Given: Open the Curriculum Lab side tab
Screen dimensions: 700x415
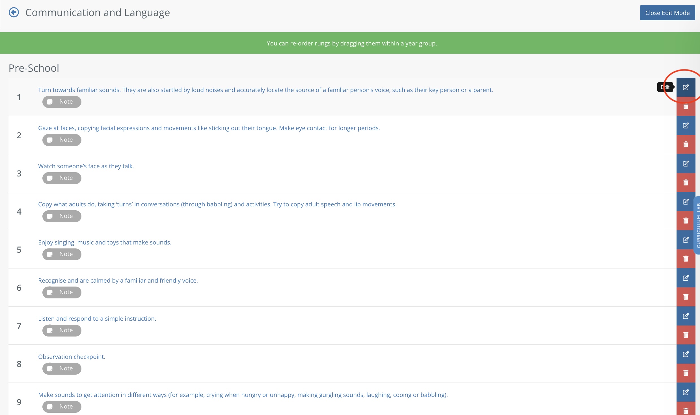Looking at the screenshot, I should pyautogui.click(x=697, y=225).
